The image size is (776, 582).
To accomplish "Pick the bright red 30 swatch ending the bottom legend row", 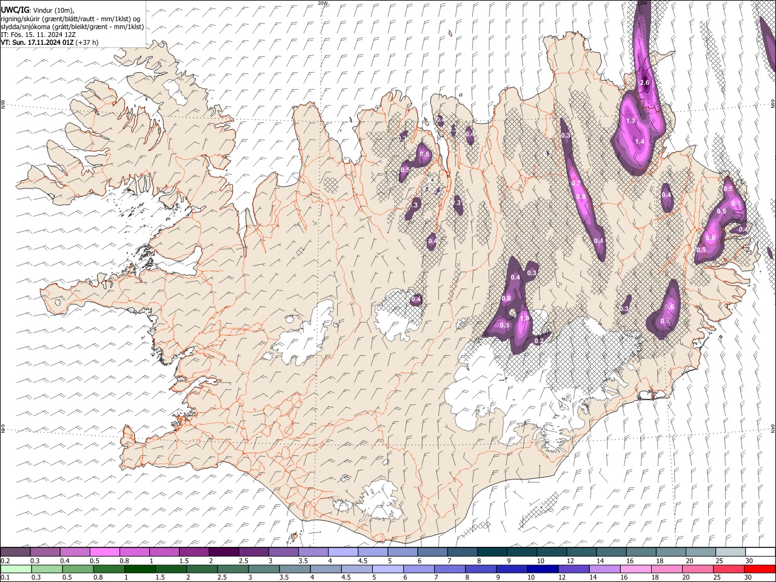I will pos(760,569).
